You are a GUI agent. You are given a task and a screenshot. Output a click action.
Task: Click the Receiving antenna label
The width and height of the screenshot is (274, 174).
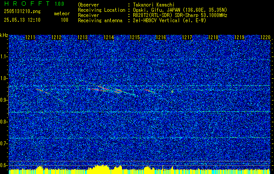click(100, 20)
